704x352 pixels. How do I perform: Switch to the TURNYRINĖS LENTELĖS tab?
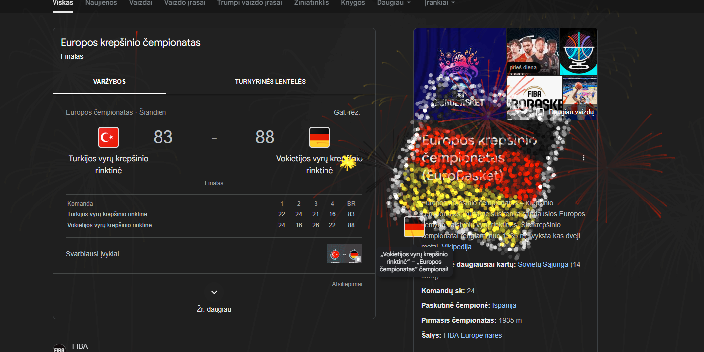(x=271, y=82)
